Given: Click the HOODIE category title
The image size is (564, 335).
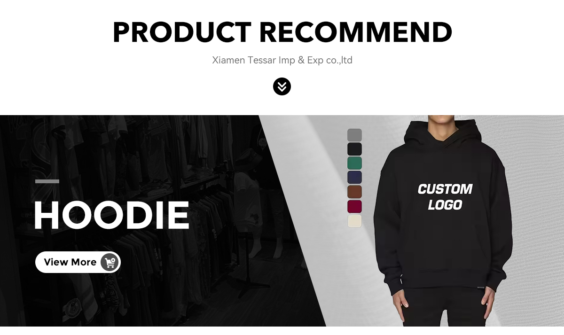Looking at the screenshot, I should click(111, 215).
